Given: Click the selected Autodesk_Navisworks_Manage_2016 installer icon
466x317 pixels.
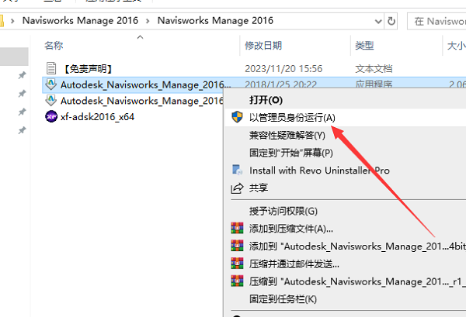Looking at the screenshot, I should click(x=51, y=84).
